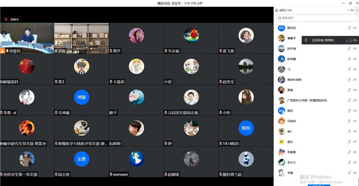Select the 韦坤璇 participant tile

82,100
